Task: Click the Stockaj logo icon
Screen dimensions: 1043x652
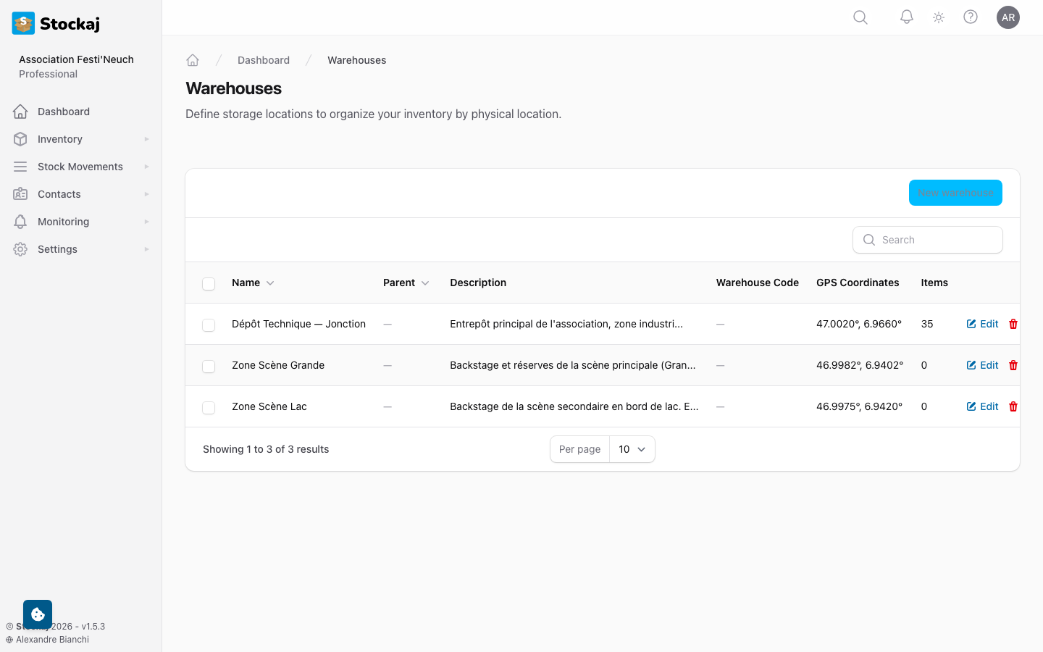Action: tap(23, 23)
